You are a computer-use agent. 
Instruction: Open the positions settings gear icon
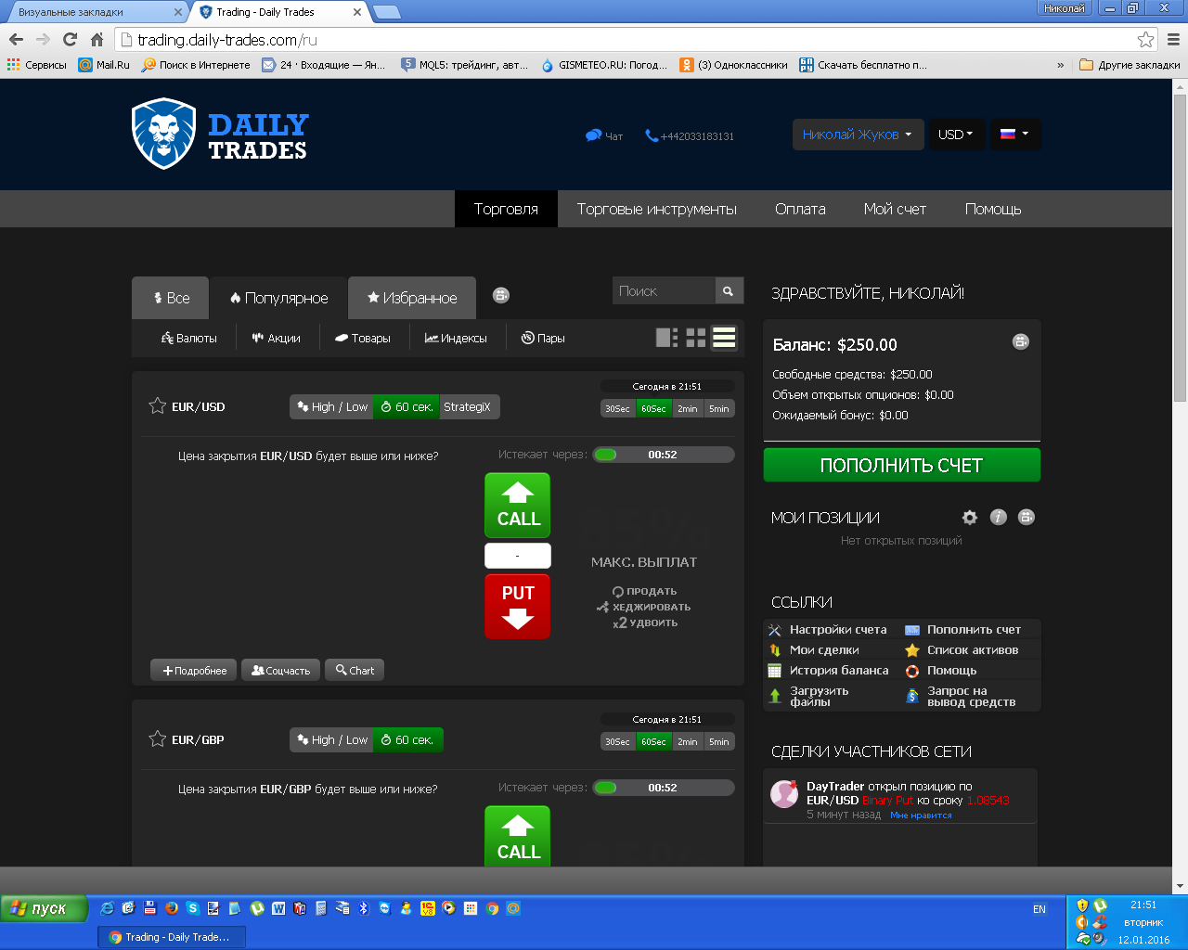970,518
